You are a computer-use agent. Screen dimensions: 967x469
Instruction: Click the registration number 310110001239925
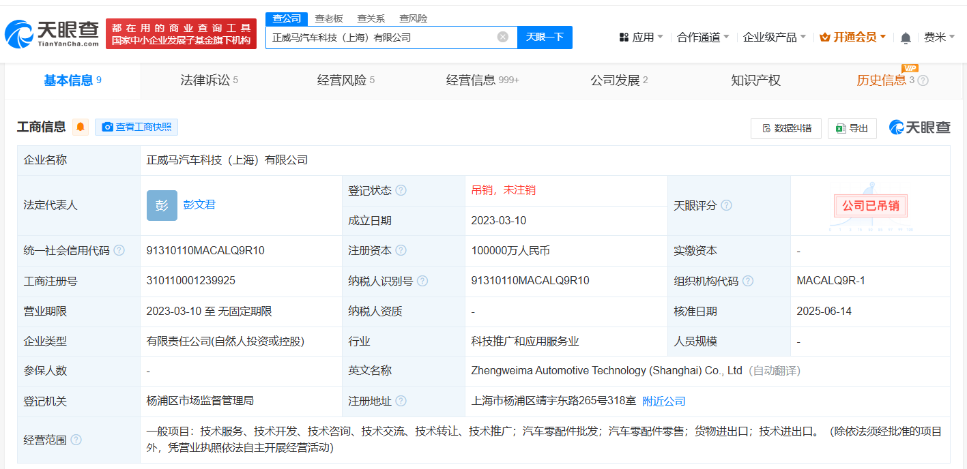tap(191, 280)
